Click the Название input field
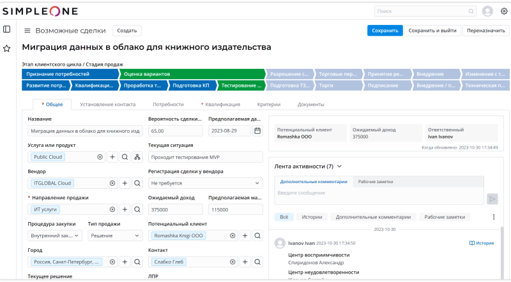511x282 pixels. [85, 131]
